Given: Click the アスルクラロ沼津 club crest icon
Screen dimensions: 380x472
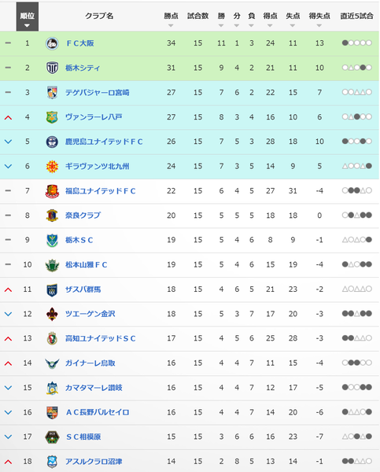Looking at the screenshot, I should pos(52,462).
